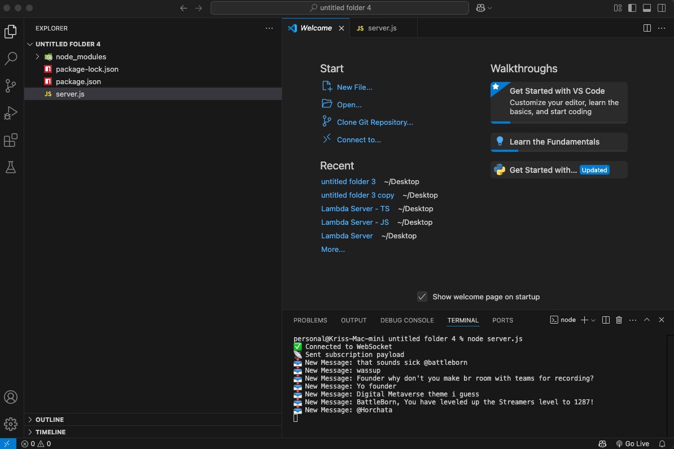Switch to the PORTS panel tab
The width and height of the screenshot is (674, 449).
click(502, 320)
